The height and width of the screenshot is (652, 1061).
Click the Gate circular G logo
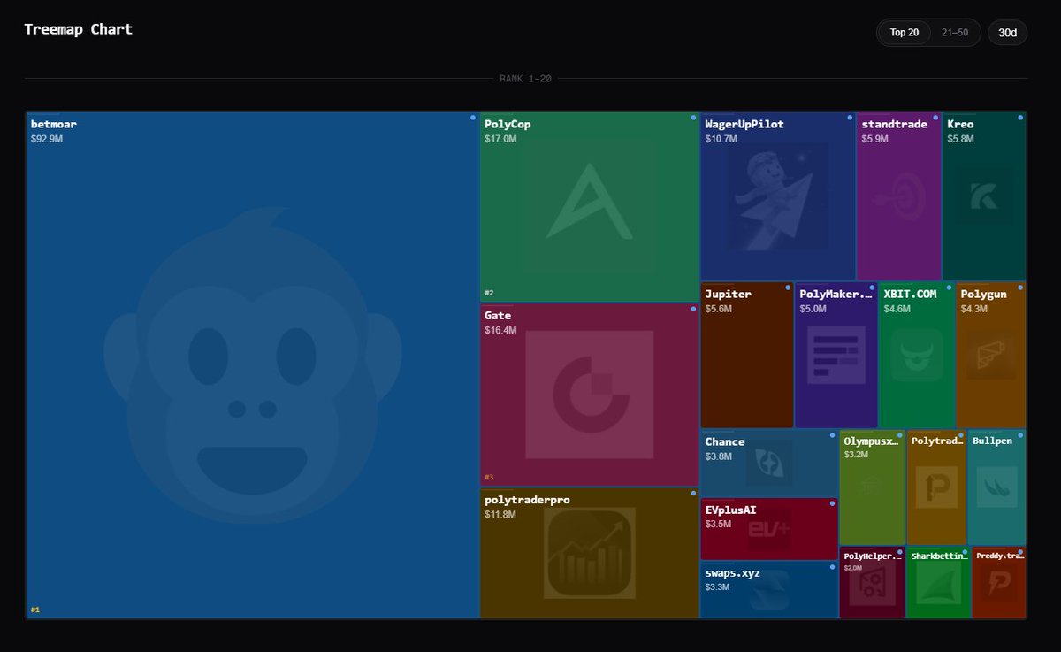coord(590,395)
